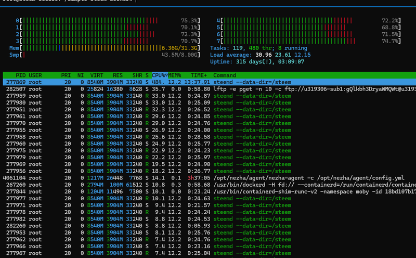Click the USER column header
This screenshot has height=258, width=416.
(35, 75)
